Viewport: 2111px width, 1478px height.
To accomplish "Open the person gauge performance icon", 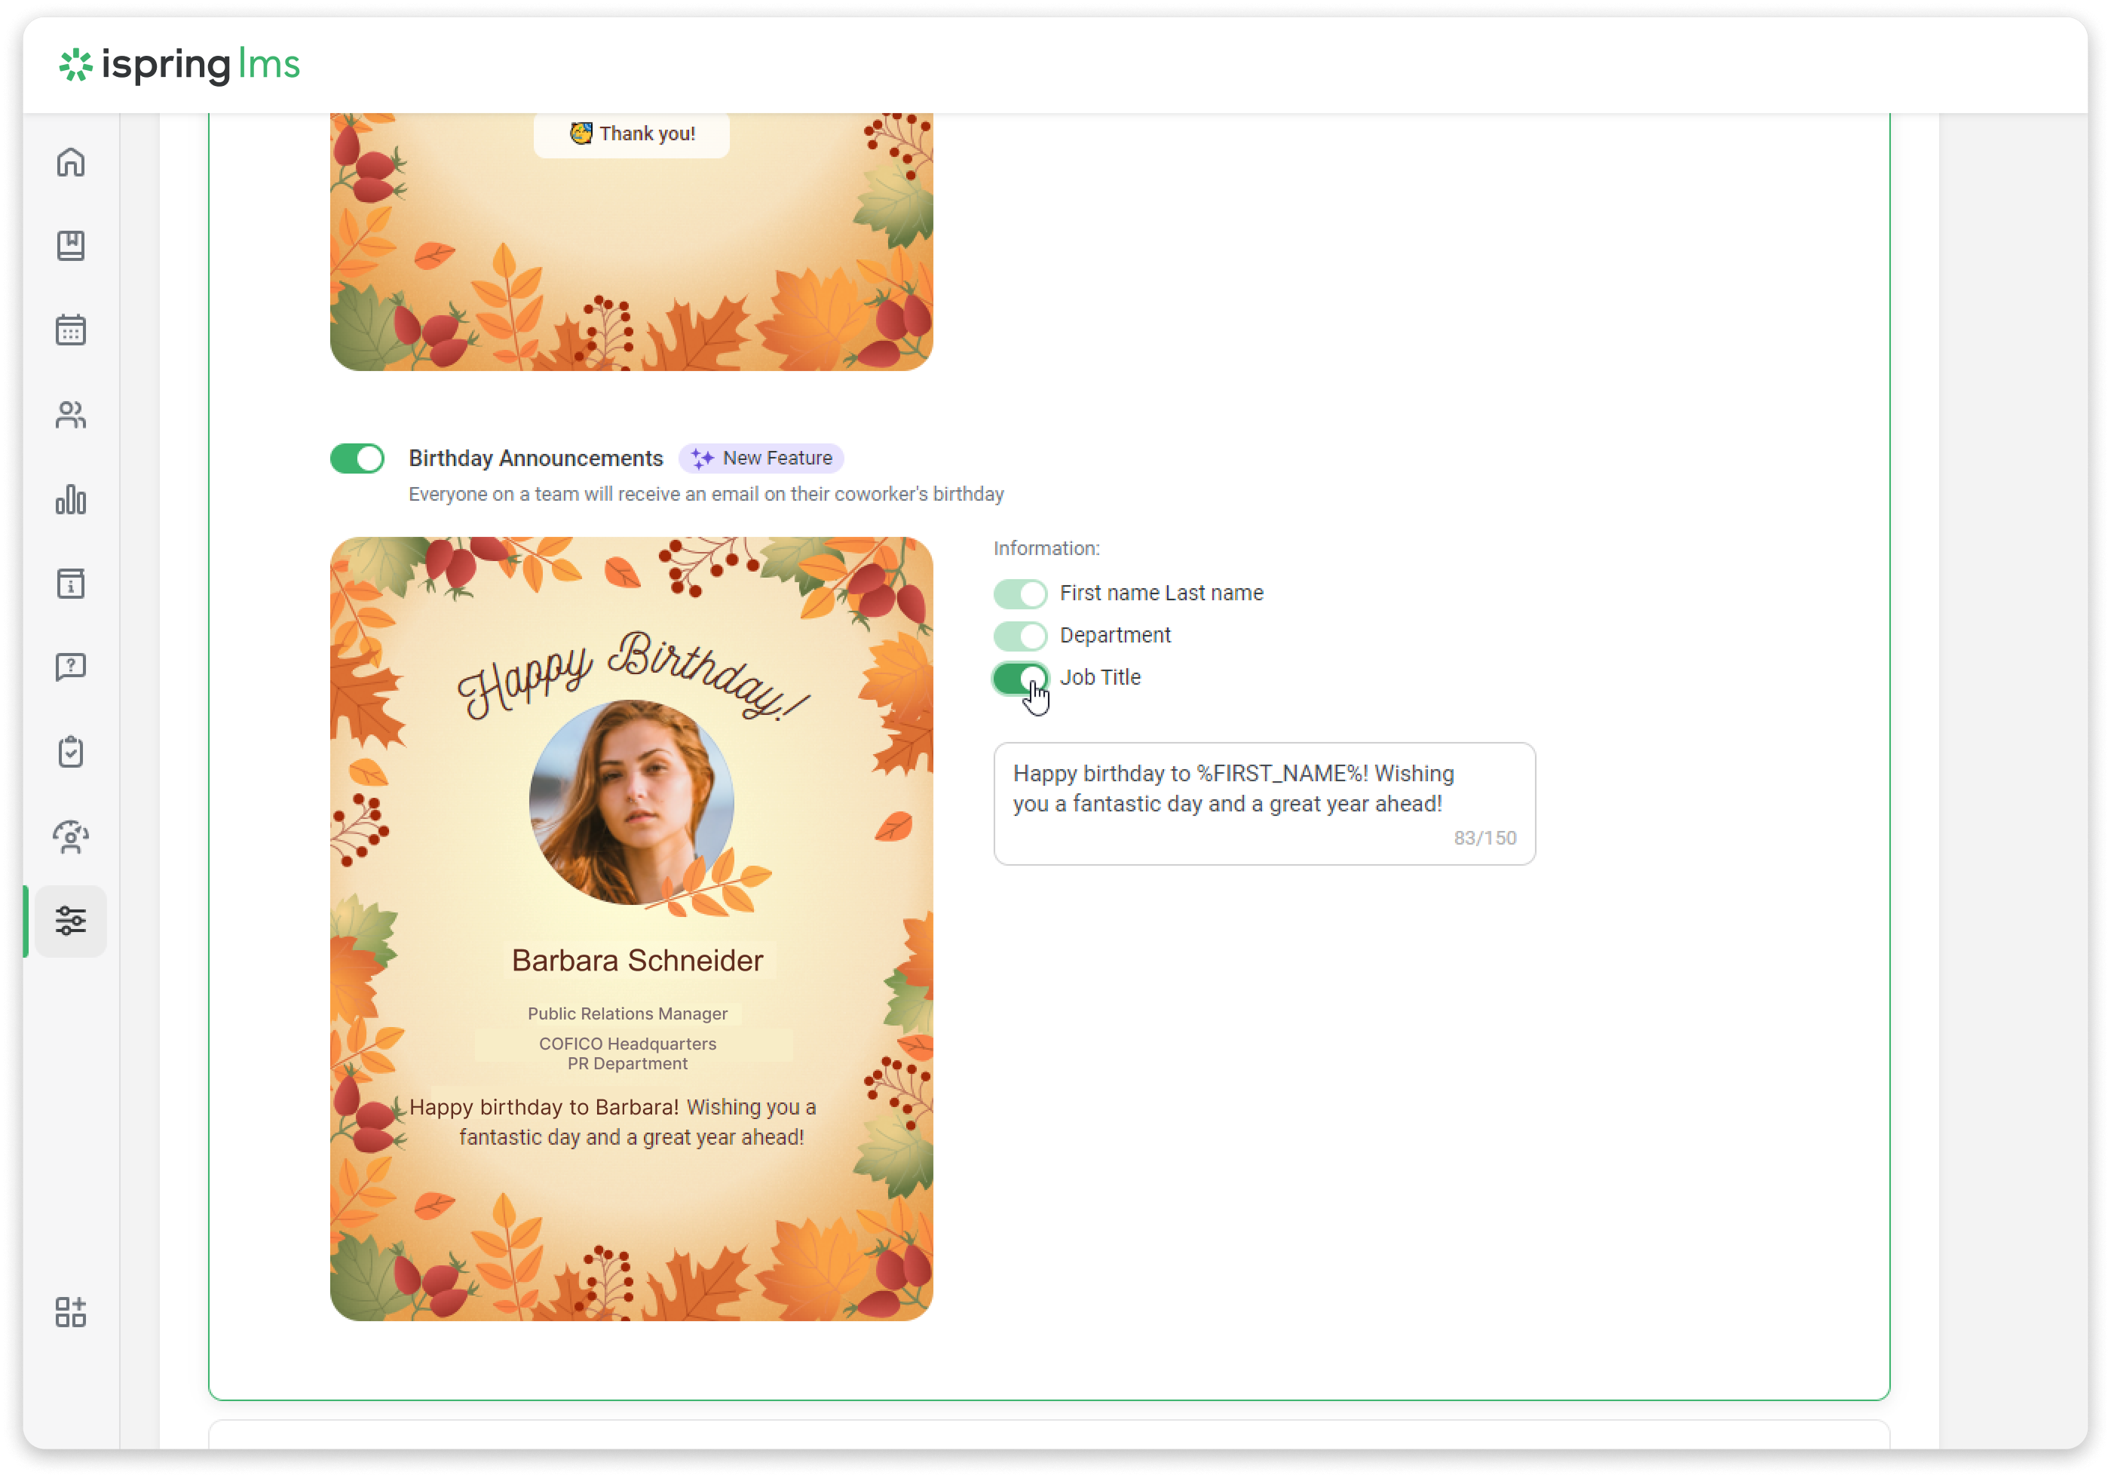I will coord(71,836).
